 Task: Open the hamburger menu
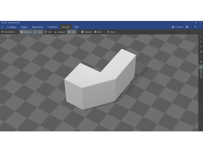coord(2,27)
